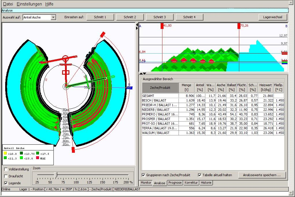Click the Menge [t] column header
Viewport: 295px width, 197px height.
click(186, 88)
